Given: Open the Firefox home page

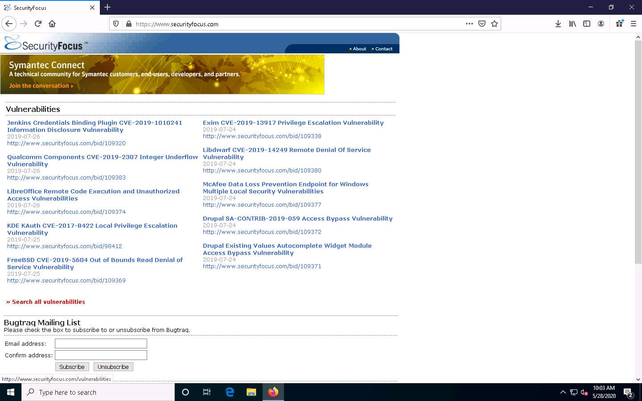Looking at the screenshot, I should tap(52, 24).
